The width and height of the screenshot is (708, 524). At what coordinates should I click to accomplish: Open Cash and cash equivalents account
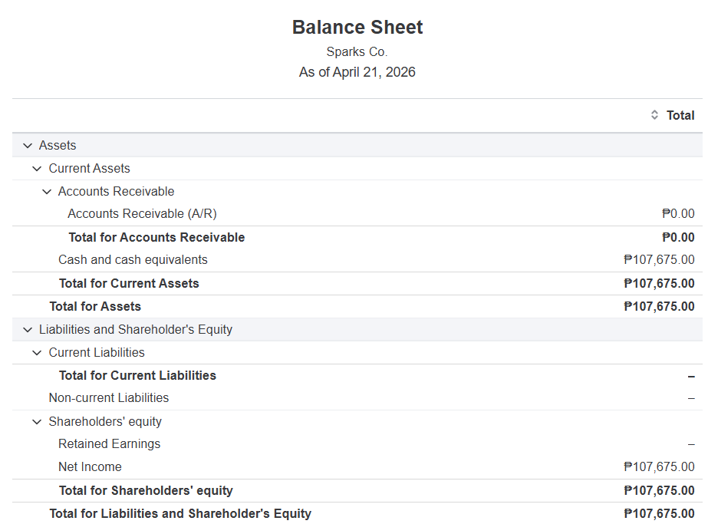coord(133,260)
